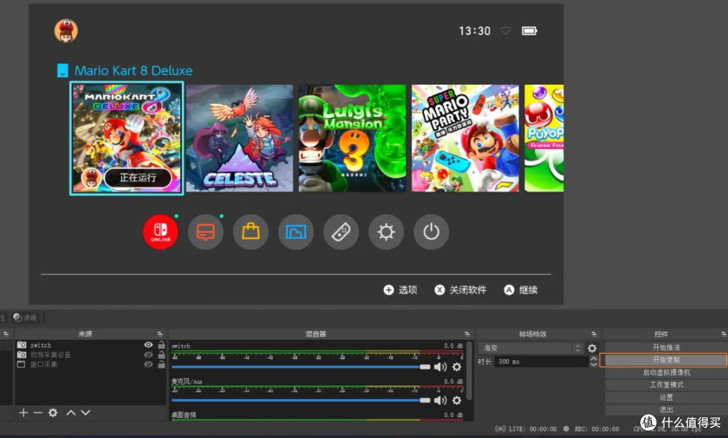Viewport: 728px width, 438px height.
Task: Click the 正在运行 running badge
Action: (x=138, y=177)
